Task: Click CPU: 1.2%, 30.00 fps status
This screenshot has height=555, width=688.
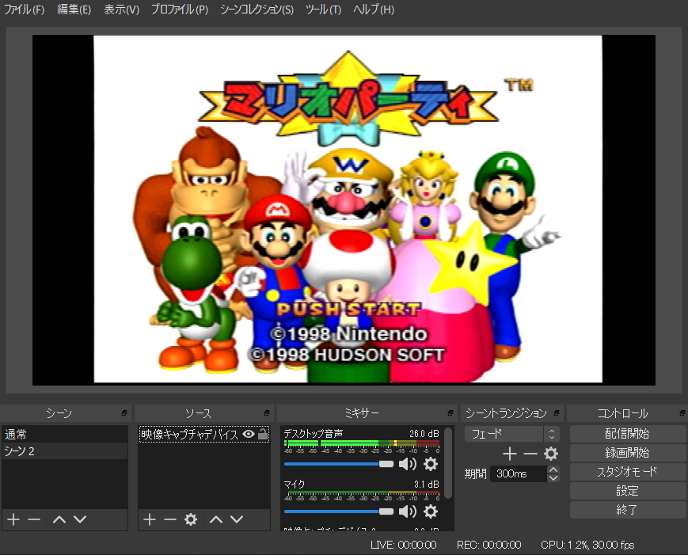Action: pos(587,545)
